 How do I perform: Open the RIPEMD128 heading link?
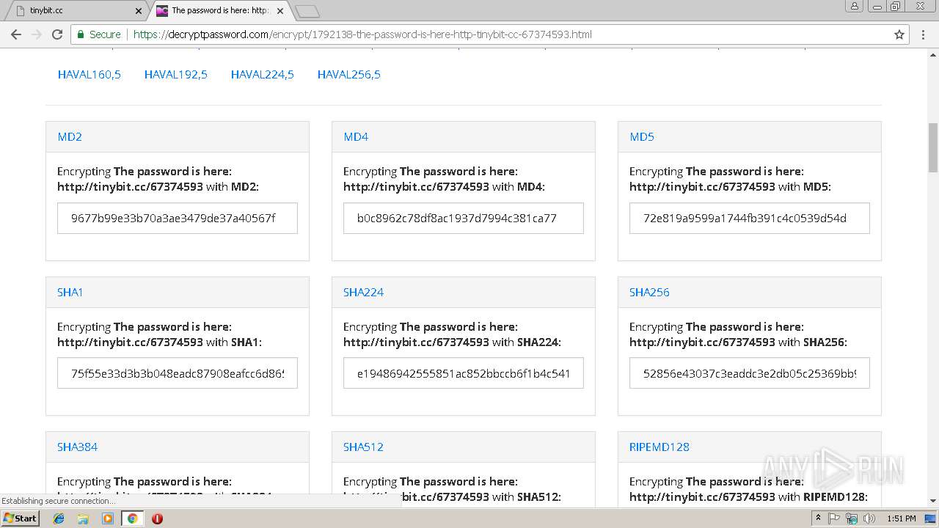point(660,447)
